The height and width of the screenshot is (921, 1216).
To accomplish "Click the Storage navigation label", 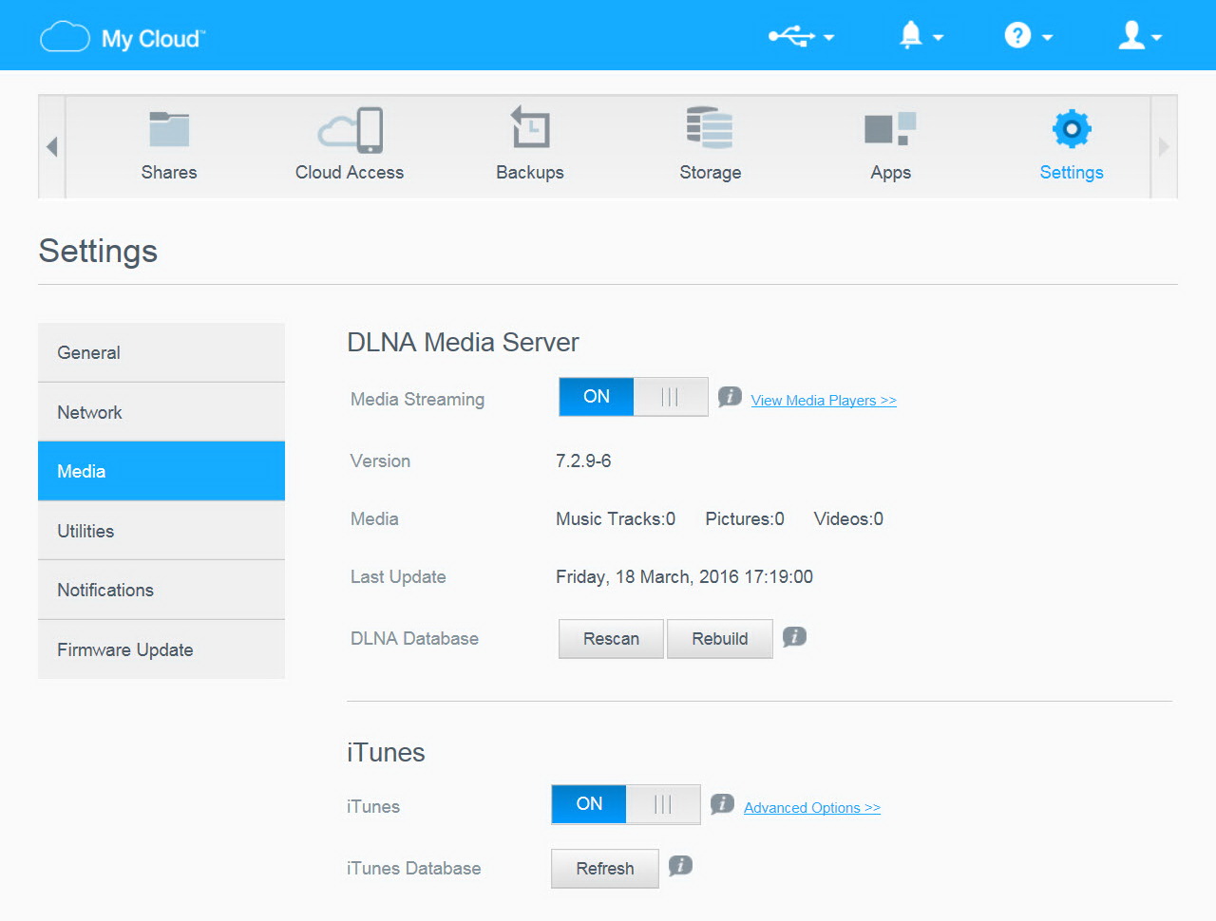I will tap(711, 173).
